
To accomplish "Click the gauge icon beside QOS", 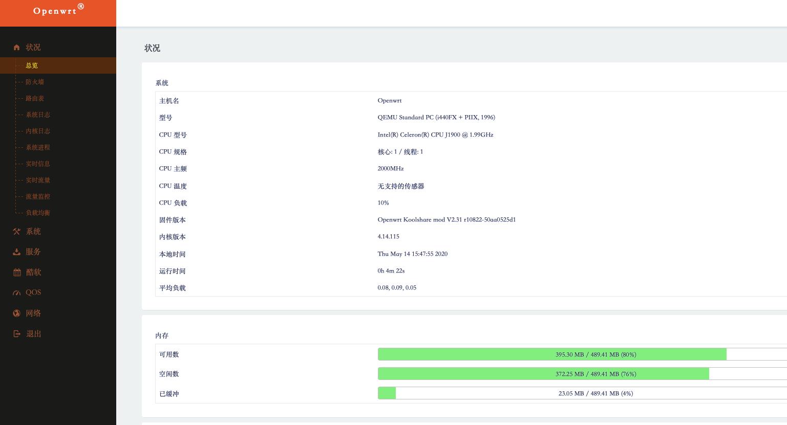I will click(16, 293).
